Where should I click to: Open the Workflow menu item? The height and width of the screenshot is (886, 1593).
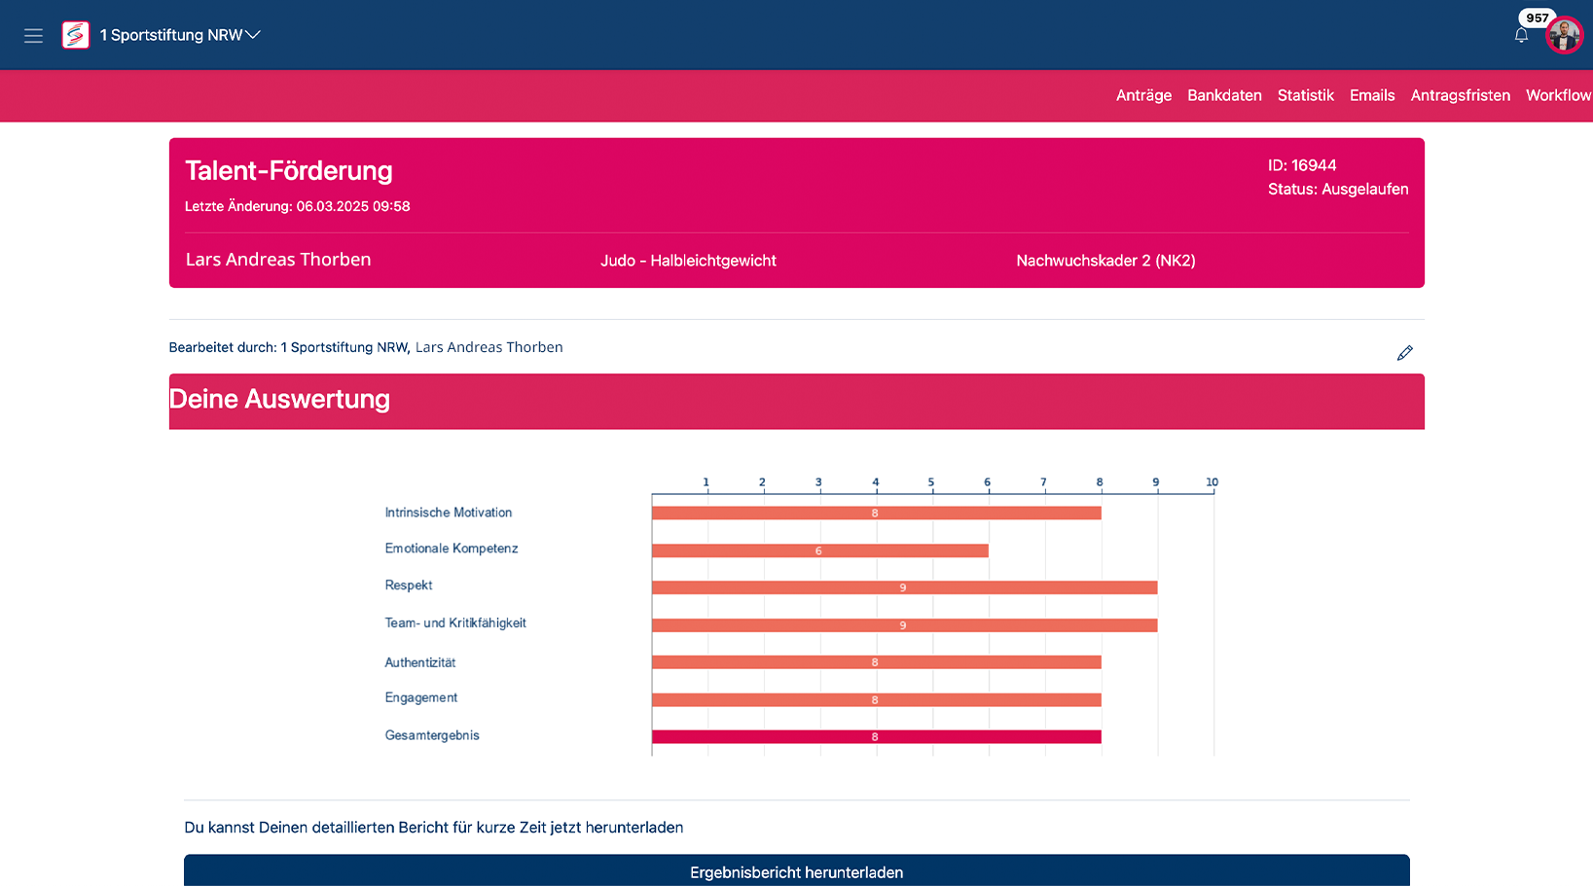tap(1558, 95)
